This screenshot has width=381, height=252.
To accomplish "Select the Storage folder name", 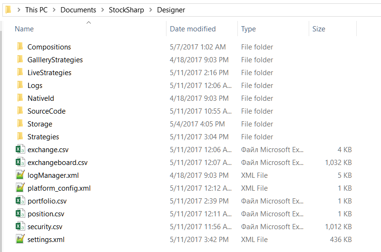I will (x=40, y=124).
